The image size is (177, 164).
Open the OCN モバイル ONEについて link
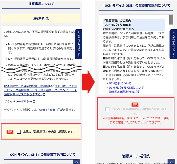126,88
